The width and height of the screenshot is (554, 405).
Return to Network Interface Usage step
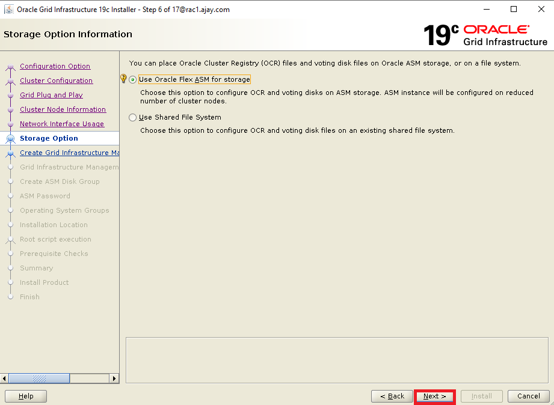(x=62, y=124)
